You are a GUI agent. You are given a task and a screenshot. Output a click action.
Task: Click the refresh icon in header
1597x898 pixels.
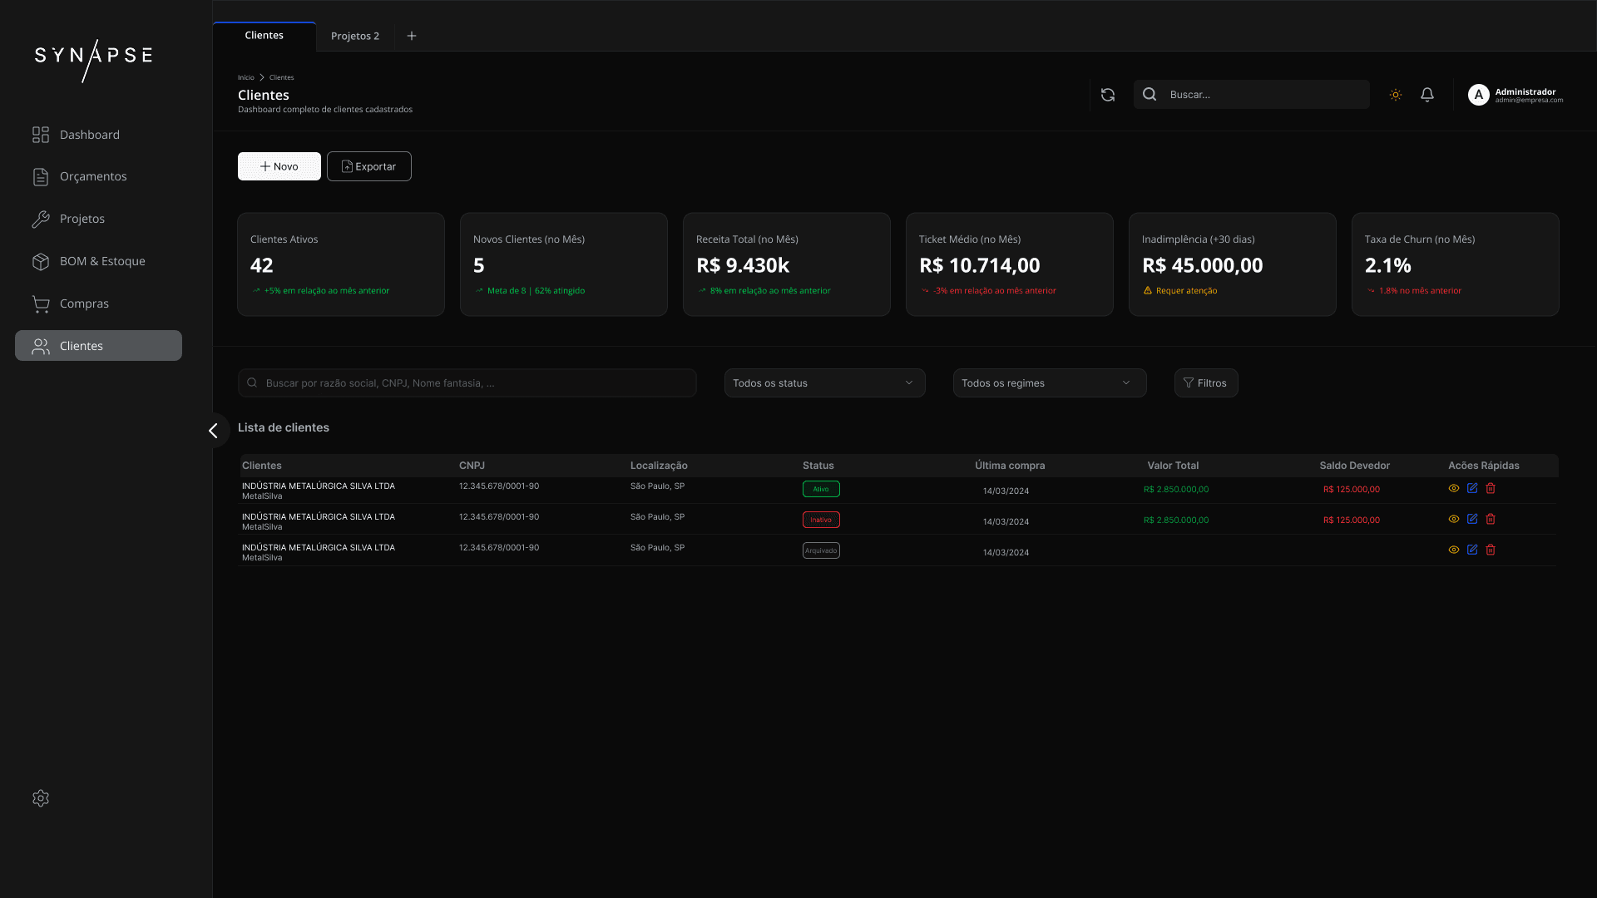(x=1107, y=95)
